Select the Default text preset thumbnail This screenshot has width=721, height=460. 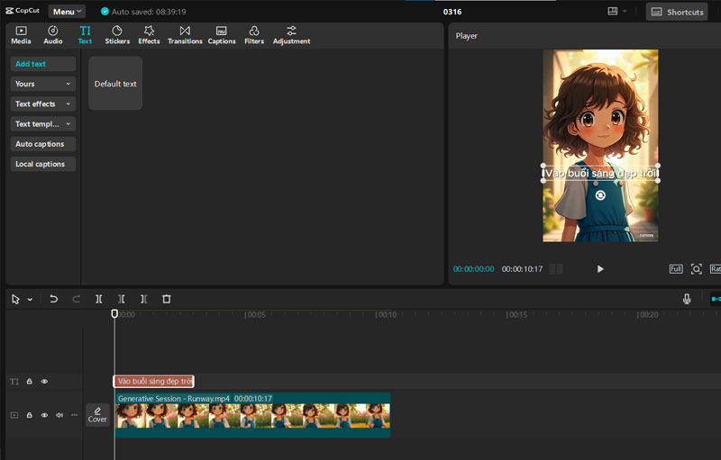[x=115, y=84]
